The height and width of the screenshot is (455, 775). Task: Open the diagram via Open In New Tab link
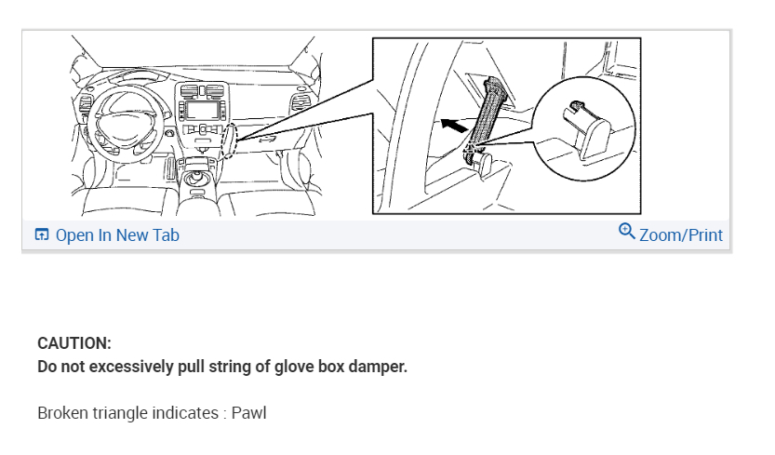pos(117,234)
